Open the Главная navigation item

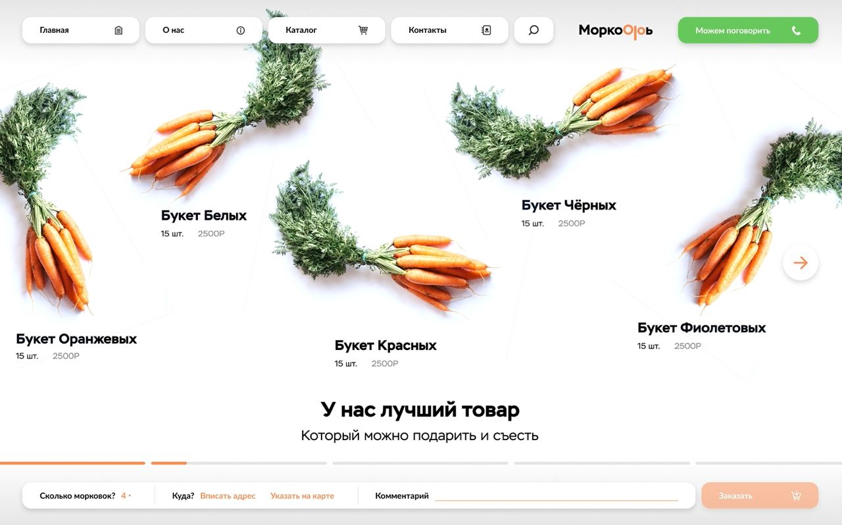(x=80, y=30)
